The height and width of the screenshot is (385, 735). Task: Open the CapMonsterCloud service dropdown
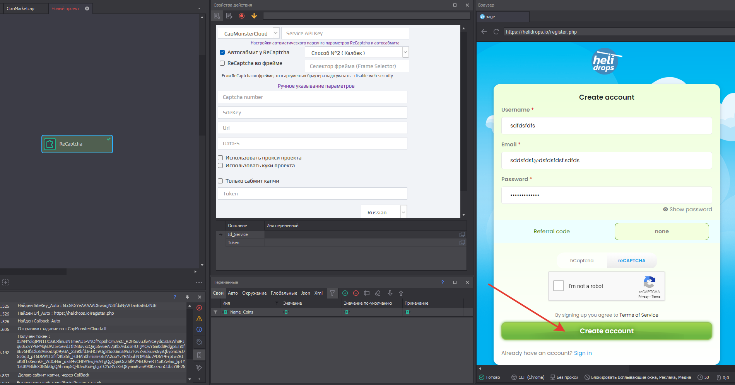click(276, 33)
